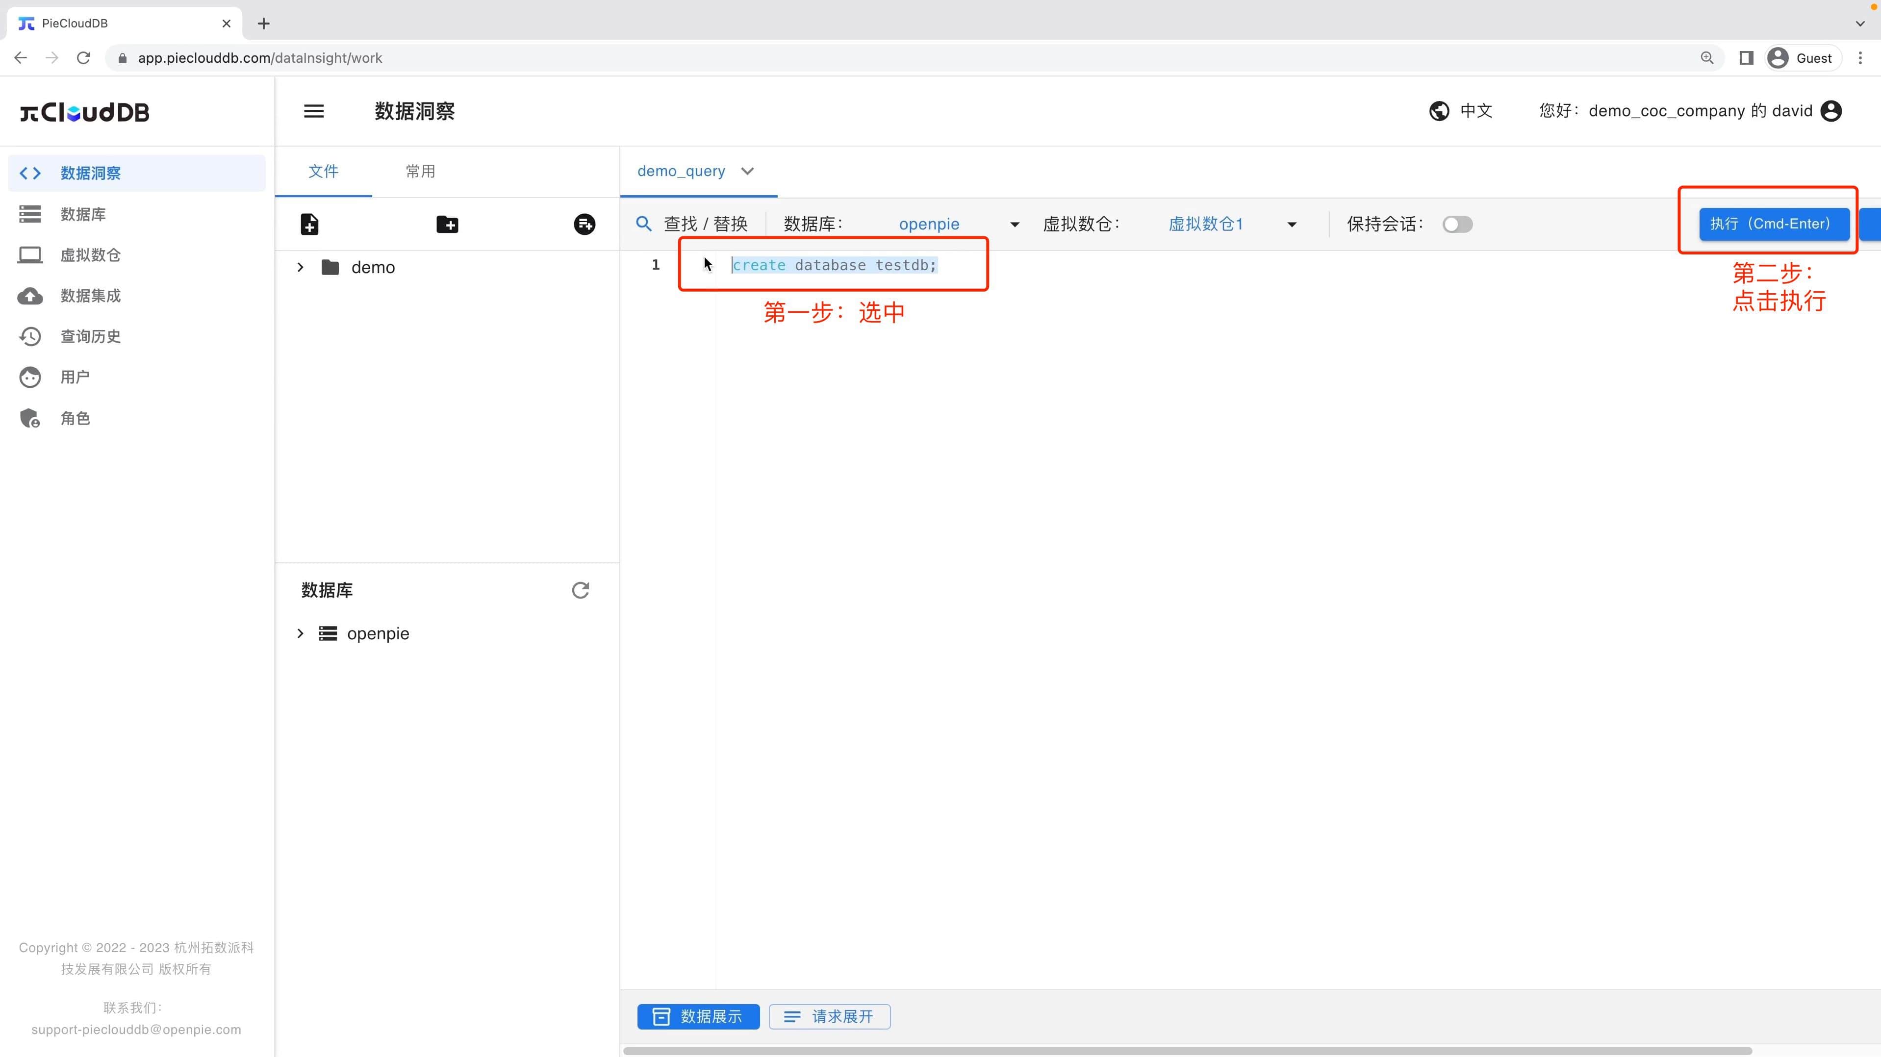Viewport: 1881px width, 1057px height.
Task: Click the 请求展开 button
Action: (x=830, y=1016)
